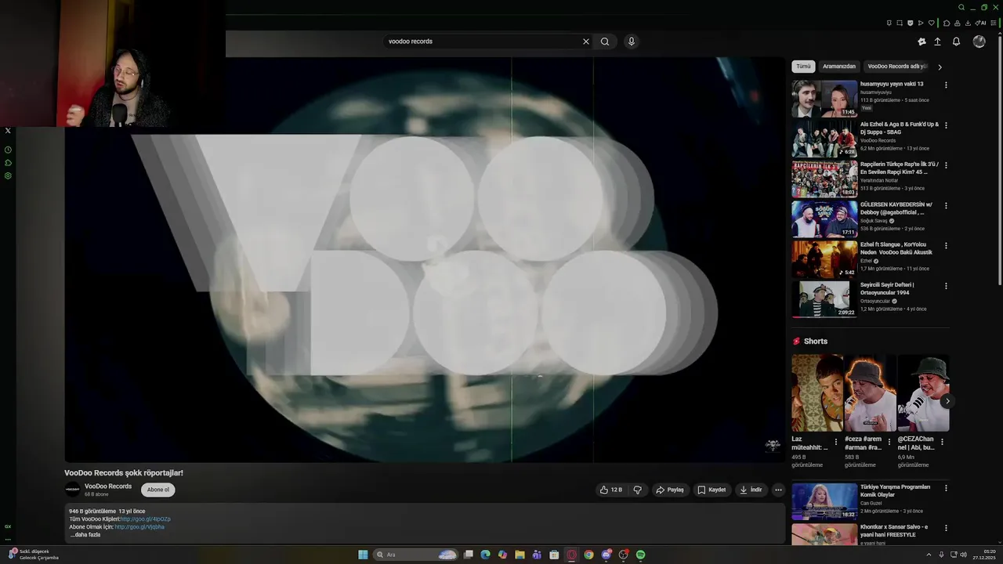Open options for '@CEZAChannel' Short
Screen dimensions: 1003x564
point(942,442)
